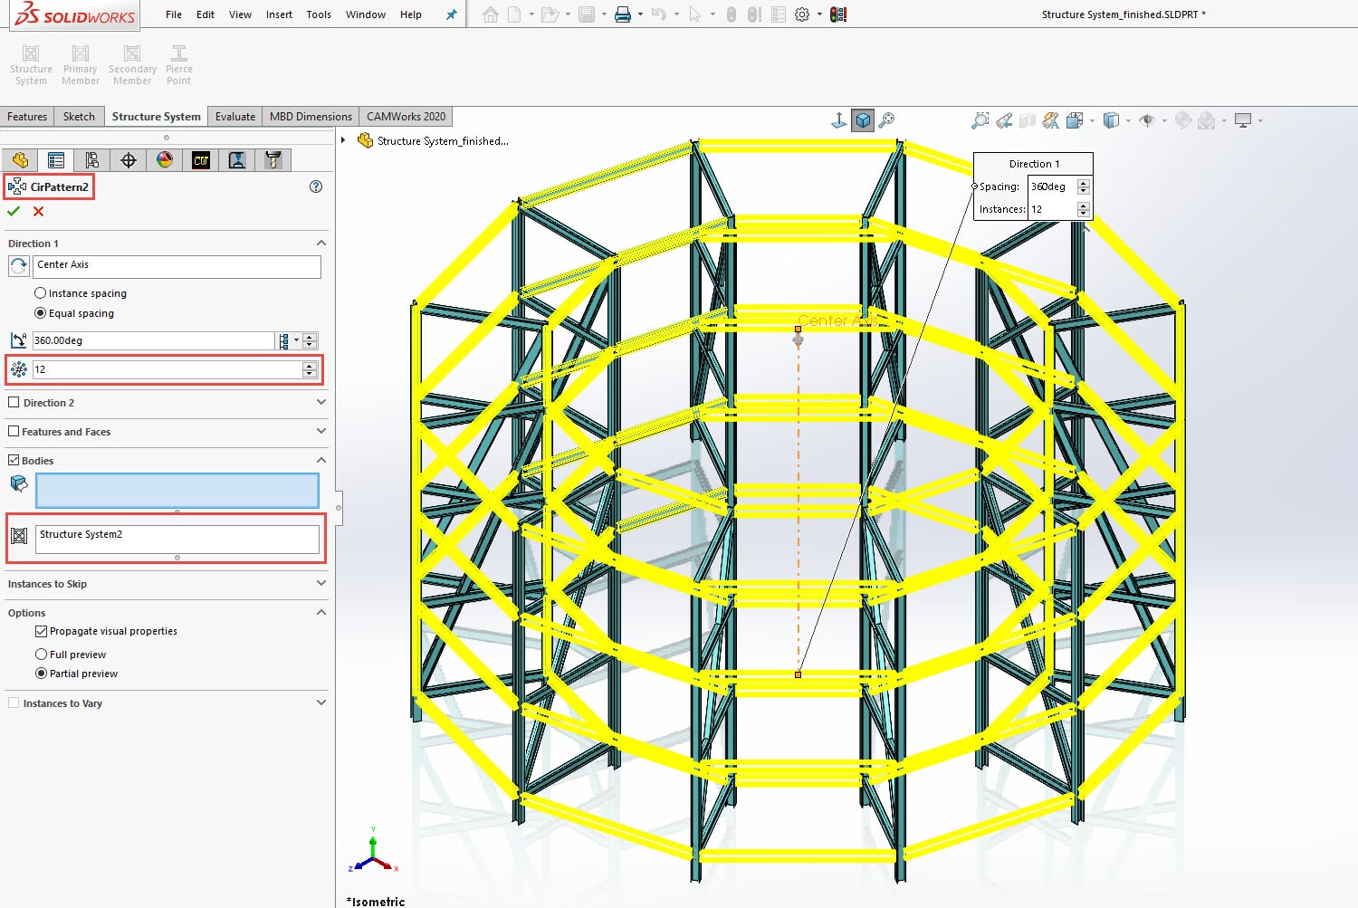Switch to the Sketch tab

point(79,117)
